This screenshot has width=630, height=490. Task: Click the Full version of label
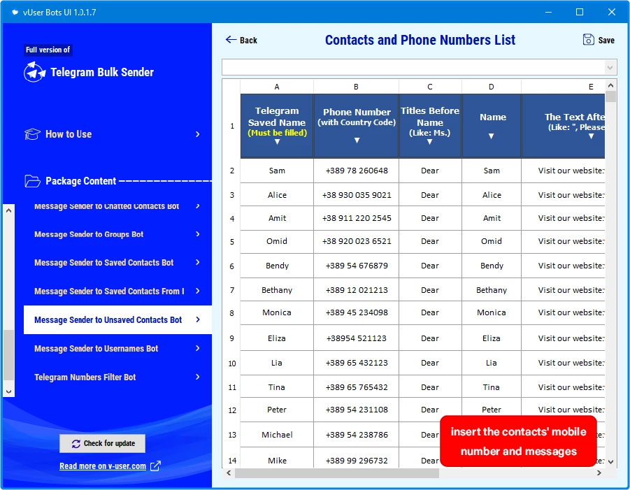pos(48,50)
